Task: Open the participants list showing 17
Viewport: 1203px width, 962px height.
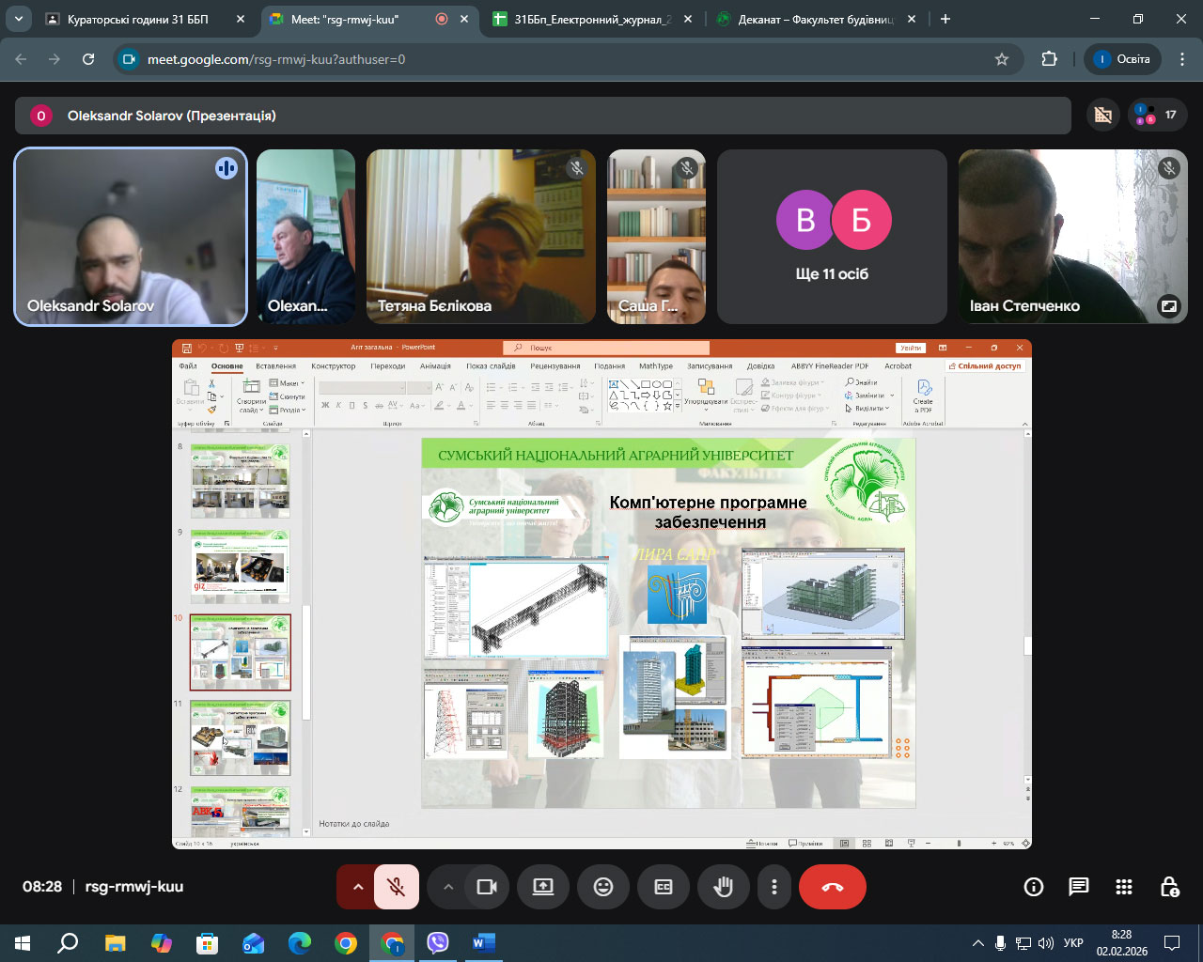Action: tap(1157, 116)
